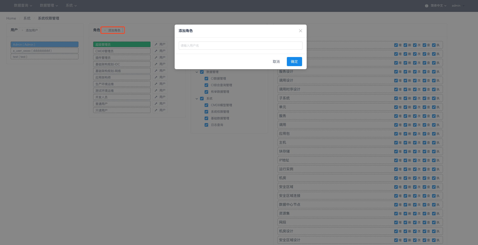The width and height of the screenshot is (478, 245).
Task: Click the 安全区域连接 CI type row
Action: click(x=360, y=196)
